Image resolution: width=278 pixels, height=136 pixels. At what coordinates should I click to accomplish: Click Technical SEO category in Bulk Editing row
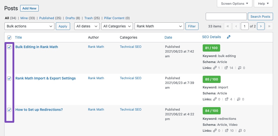[131, 47]
